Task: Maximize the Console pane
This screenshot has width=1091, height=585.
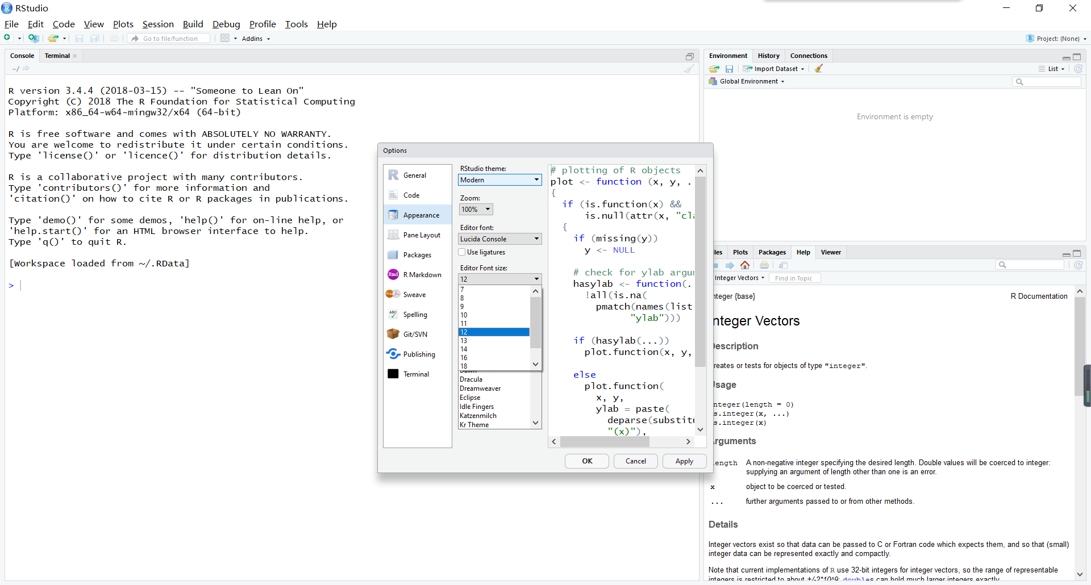Action: click(x=690, y=56)
